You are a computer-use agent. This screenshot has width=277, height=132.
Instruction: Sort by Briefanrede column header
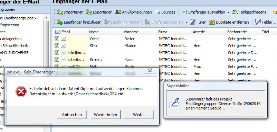[243, 32]
